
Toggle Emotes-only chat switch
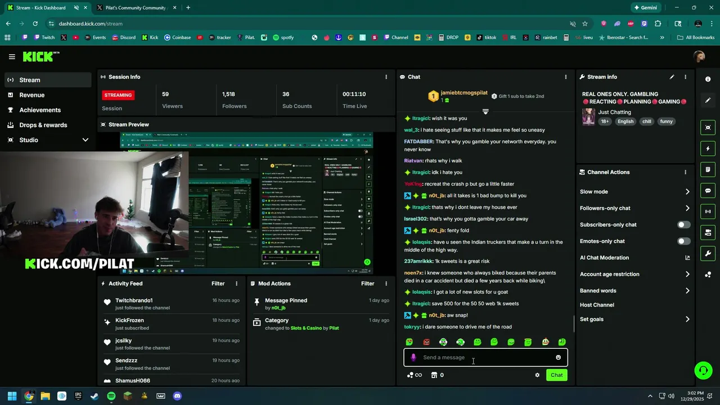click(683, 241)
